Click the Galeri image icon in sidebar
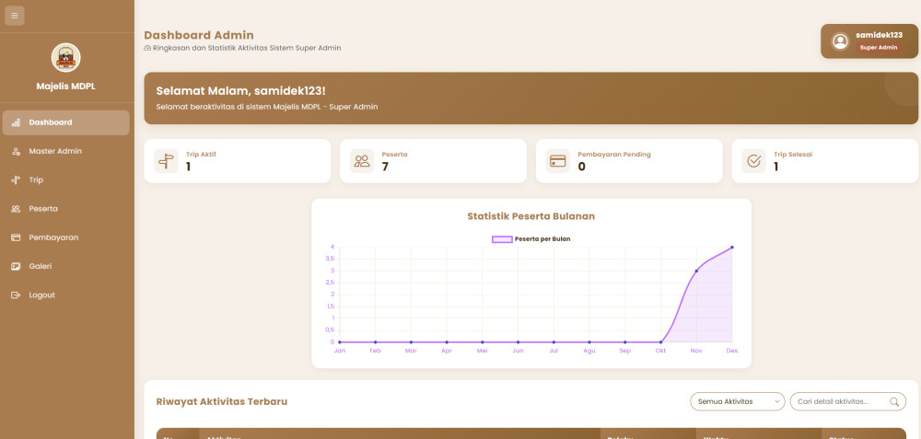This screenshot has height=439, width=921. [x=16, y=266]
